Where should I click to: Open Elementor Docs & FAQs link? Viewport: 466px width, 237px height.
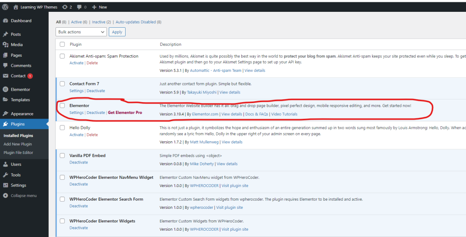click(257, 114)
